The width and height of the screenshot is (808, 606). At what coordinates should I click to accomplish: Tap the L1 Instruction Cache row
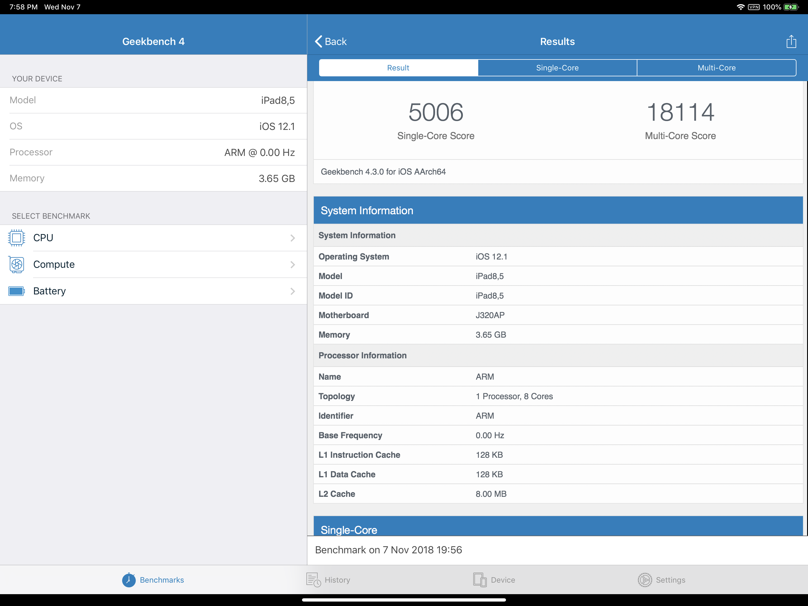pyautogui.click(x=558, y=455)
